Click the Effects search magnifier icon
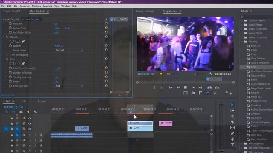The image size is (273, 153). click(242, 17)
